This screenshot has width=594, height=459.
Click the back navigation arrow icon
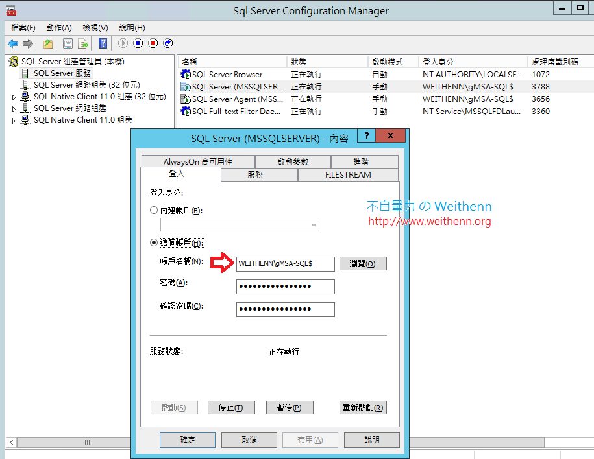pos(13,43)
